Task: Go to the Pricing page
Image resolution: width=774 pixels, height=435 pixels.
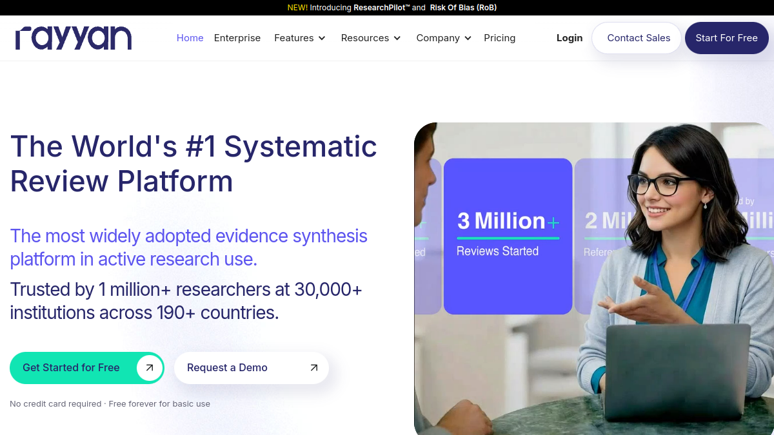Action: 500,38
